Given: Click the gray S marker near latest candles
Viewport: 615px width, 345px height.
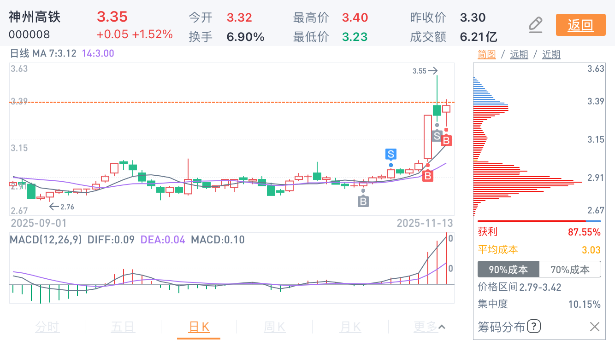Looking at the screenshot, I should 437,136.
